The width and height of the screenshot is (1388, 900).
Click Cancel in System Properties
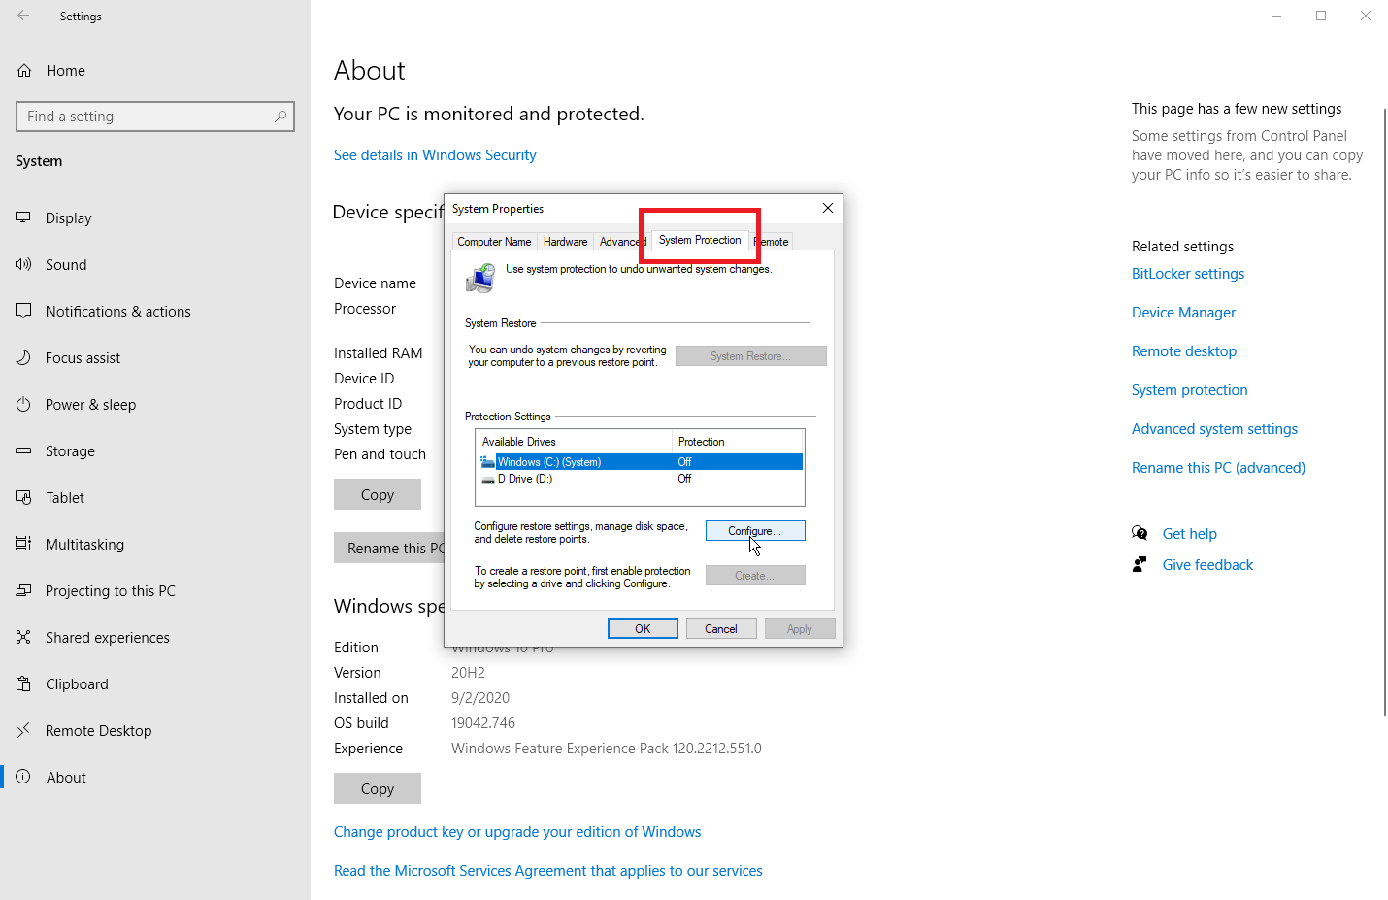pos(721,629)
